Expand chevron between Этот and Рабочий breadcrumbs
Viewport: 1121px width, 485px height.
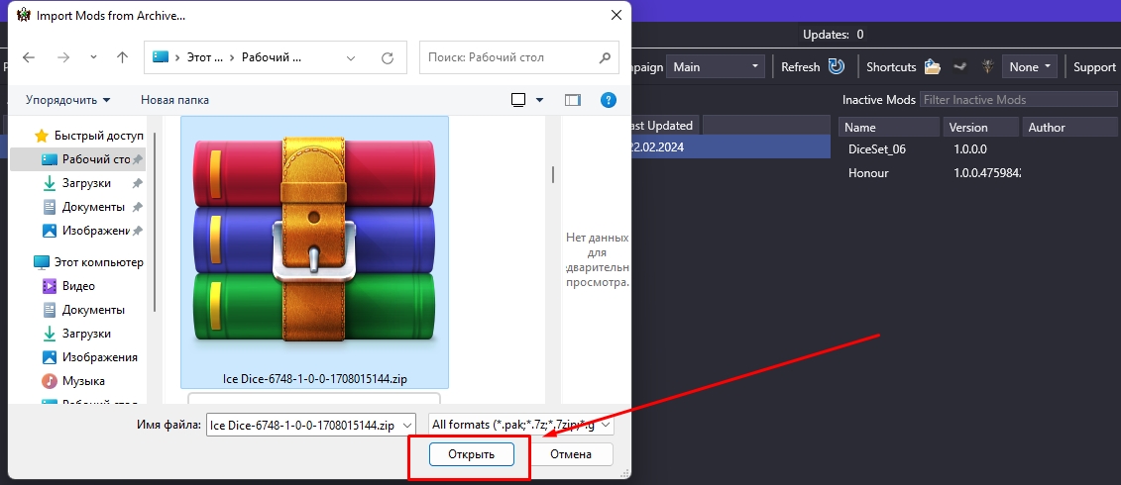click(x=232, y=57)
